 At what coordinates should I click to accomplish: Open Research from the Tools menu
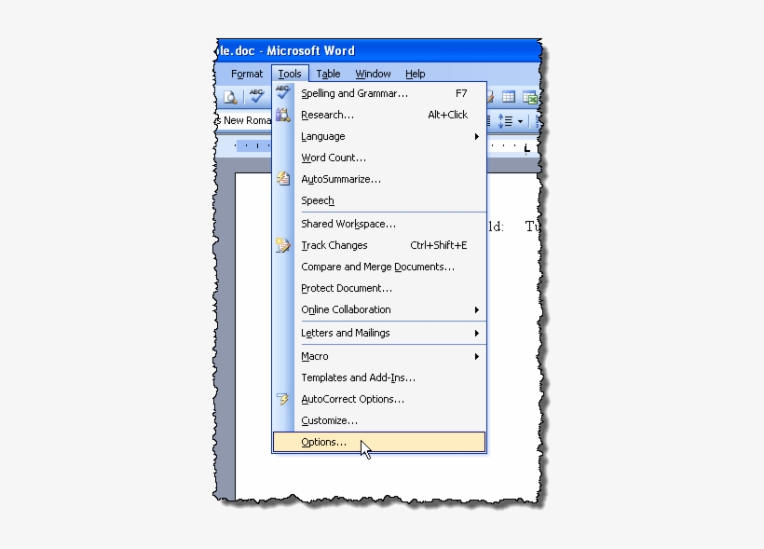(327, 115)
